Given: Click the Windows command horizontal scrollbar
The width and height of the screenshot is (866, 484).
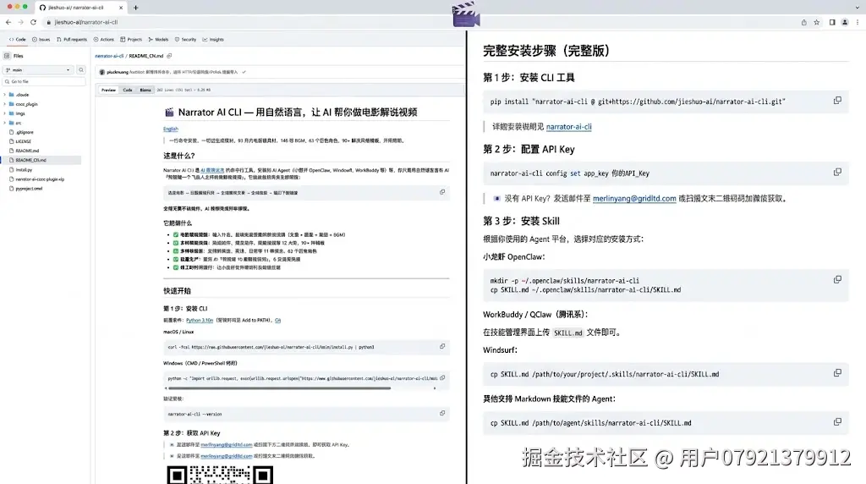Looking at the screenshot, I should (x=279, y=388).
